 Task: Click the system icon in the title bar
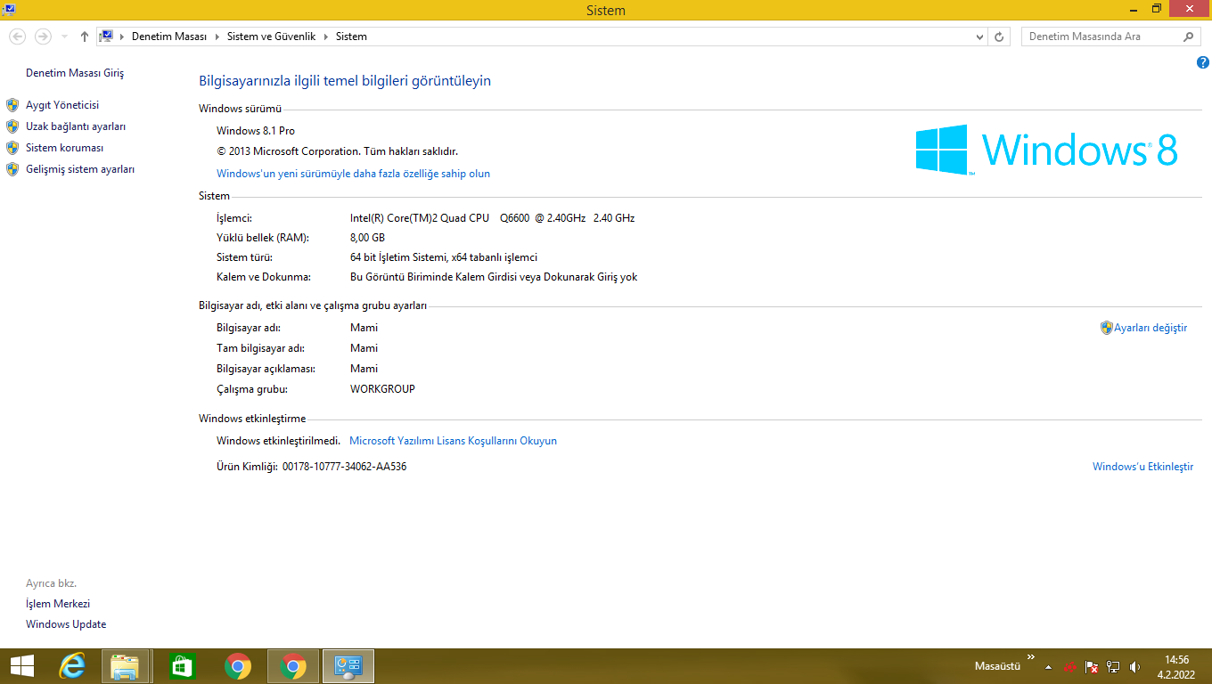point(7,10)
